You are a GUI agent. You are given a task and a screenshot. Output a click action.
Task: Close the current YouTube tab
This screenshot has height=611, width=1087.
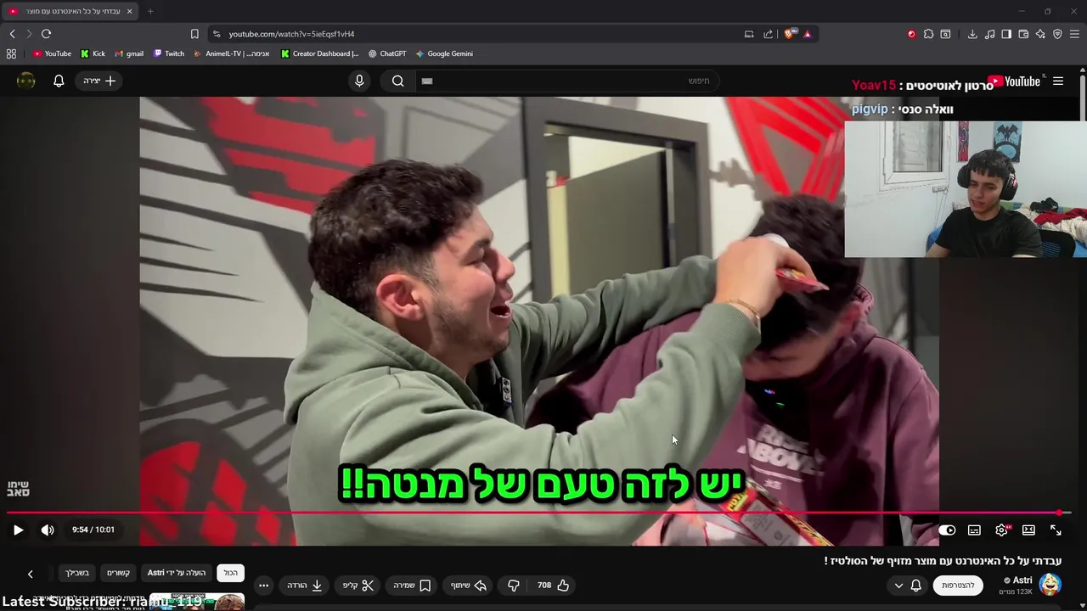pyautogui.click(x=129, y=11)
